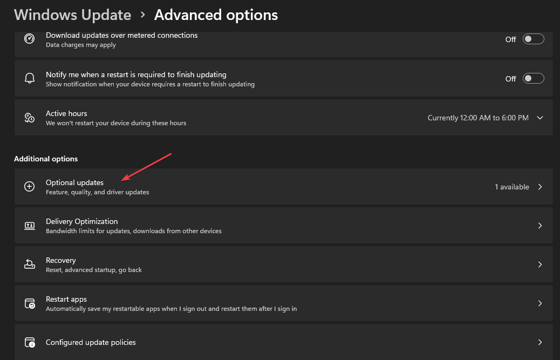Image resolution: width=560 pixels, height=360 pixels.
Task: Click 'Bandwidth limits for updates' description
Action: (x=134, y=231)
